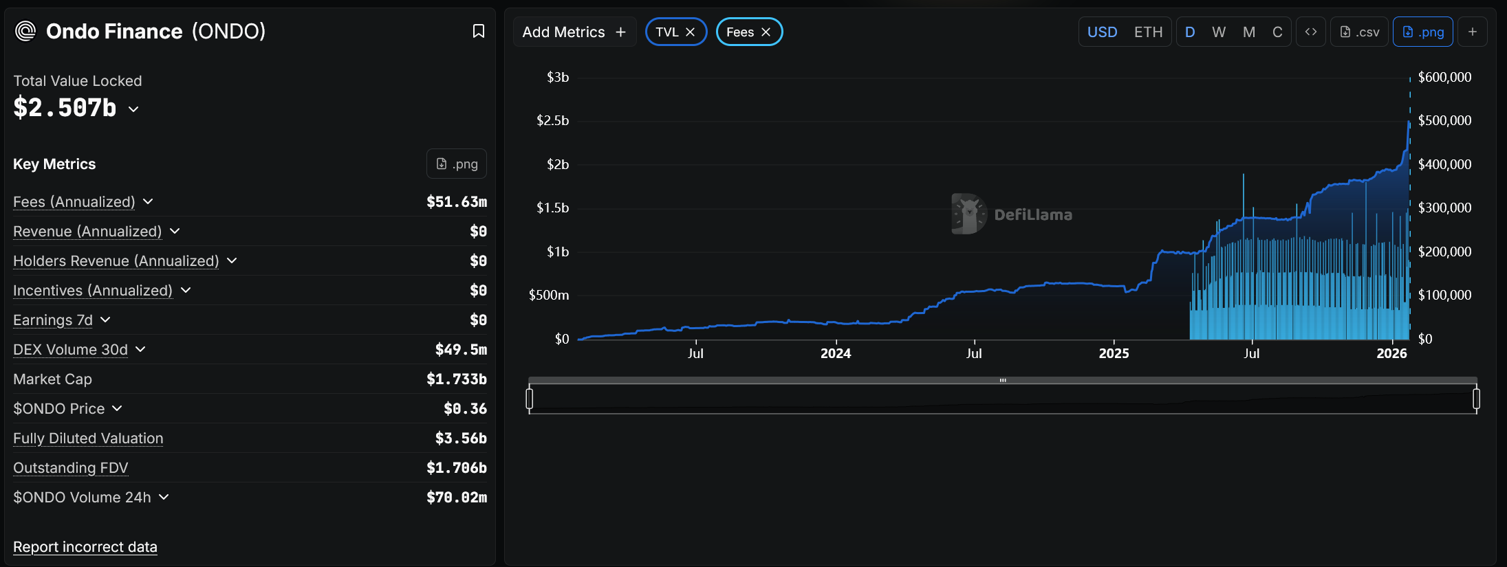Expand Fees (Annualized) details
The image size is (1507, 567).
[148, 201]
